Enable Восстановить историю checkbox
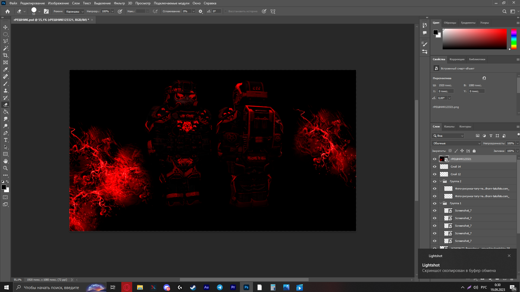 (226, 11)
